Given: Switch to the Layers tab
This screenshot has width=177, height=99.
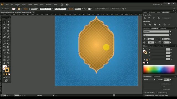Looking at the screenshot, I should (x=145, y=12).
